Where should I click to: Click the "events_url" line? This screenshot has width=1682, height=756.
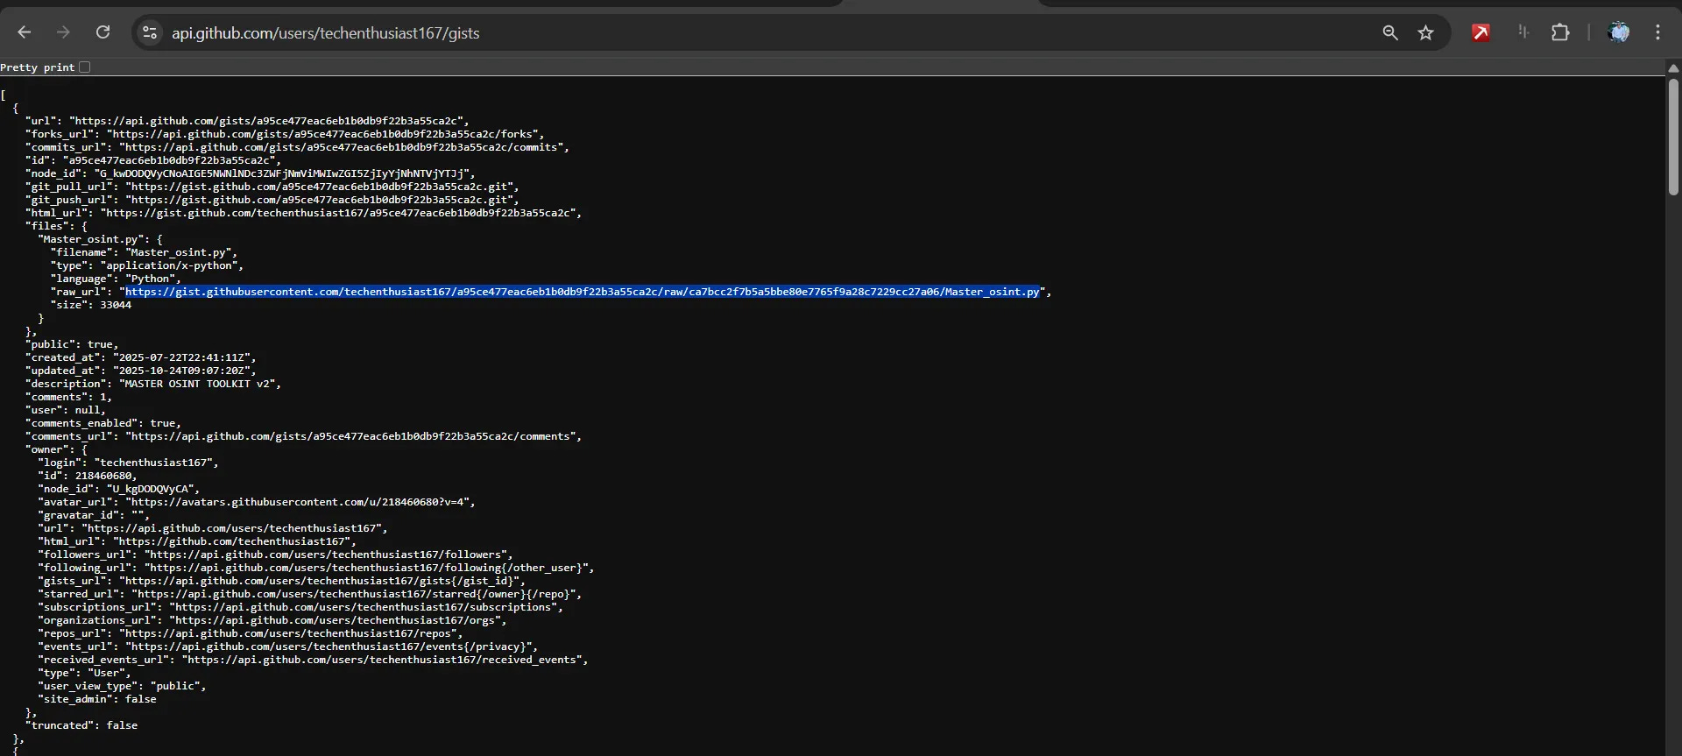288,646
